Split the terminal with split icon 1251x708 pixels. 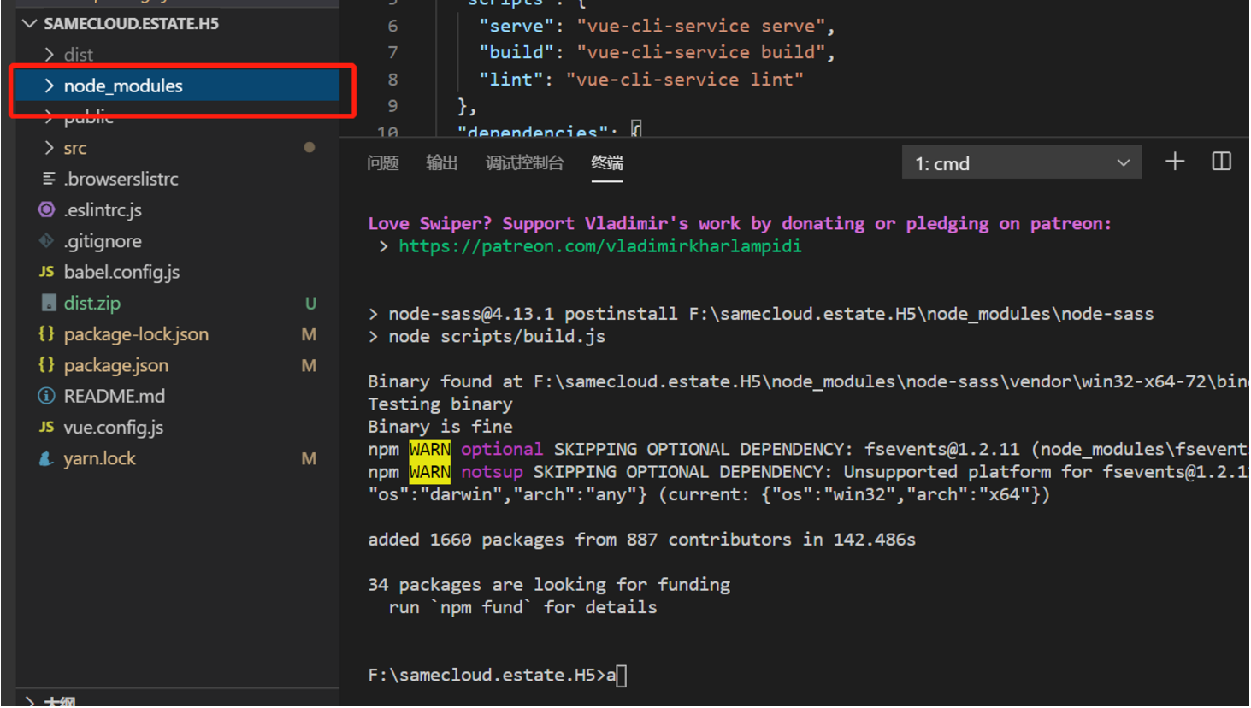pos(1222,162)
